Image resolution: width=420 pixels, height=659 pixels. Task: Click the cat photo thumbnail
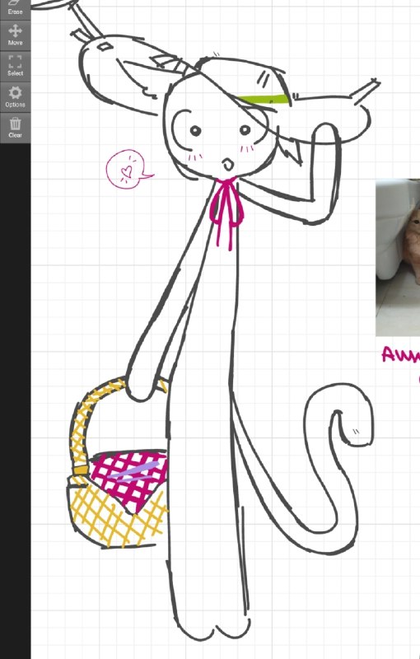point(398,258)
